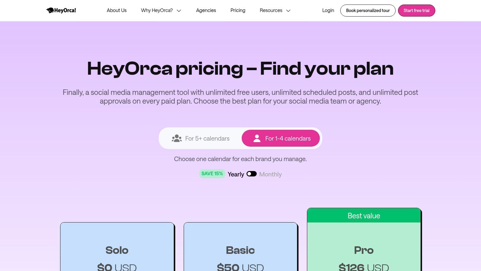Open the Login link

328,10
